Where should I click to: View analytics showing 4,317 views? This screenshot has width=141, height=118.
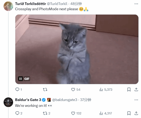[x=106, y=113]
